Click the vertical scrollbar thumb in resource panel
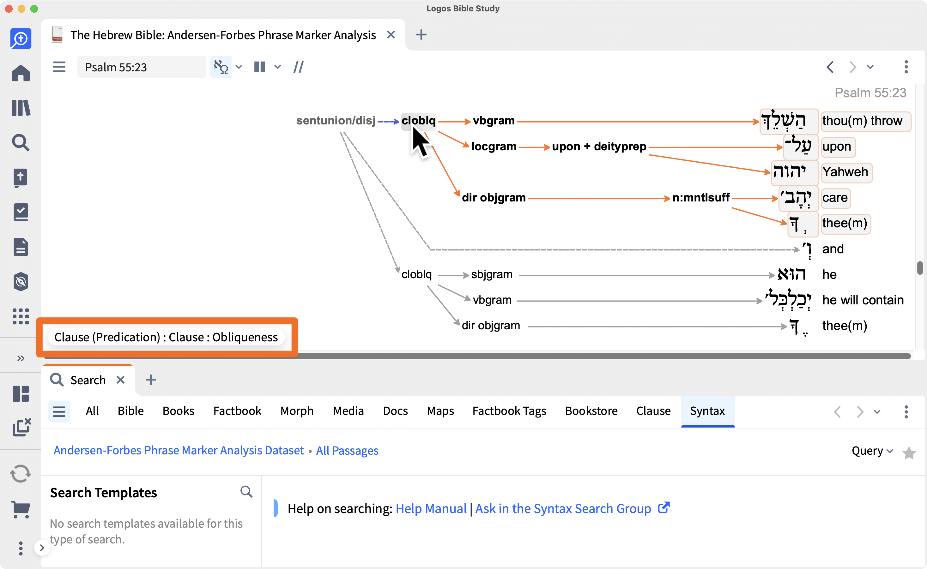Image resolution: width=927 pixels, height=569 pixels. pyautogui.click(x=920, y=268)
